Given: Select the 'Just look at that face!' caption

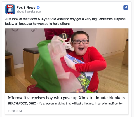Looking at the screenshot, I should 21,19.
